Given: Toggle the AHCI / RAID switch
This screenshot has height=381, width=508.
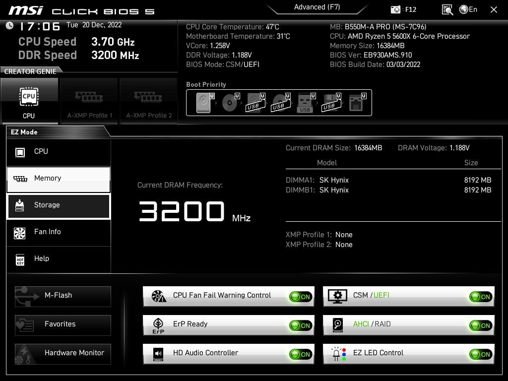Looking at the screenshot, I should point(481,325).
